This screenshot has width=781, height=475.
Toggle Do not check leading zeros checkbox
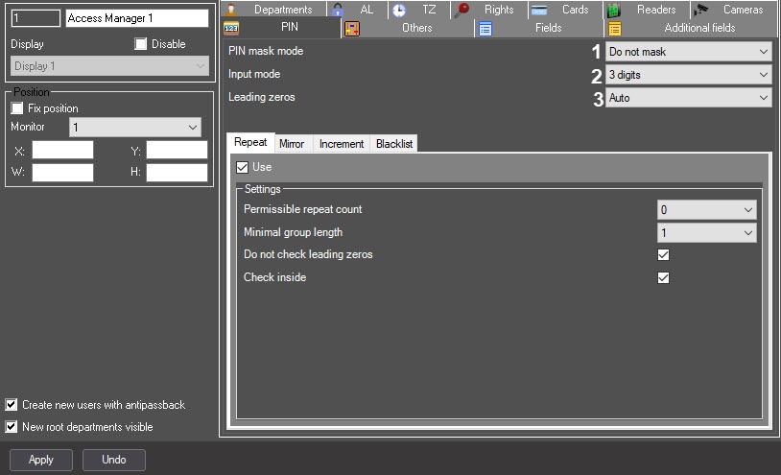click(663, 255)
